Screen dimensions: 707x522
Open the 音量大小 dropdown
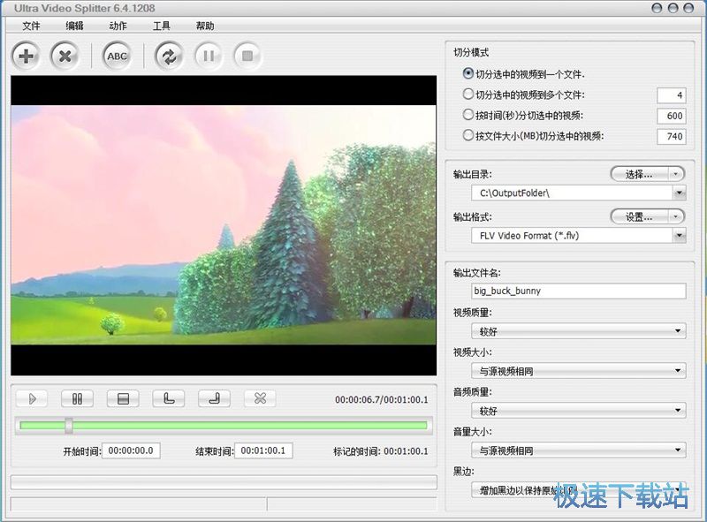579,450
